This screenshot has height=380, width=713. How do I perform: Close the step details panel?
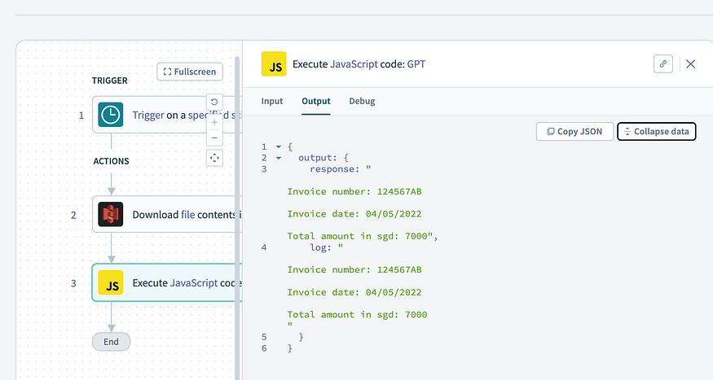(691, 64)
